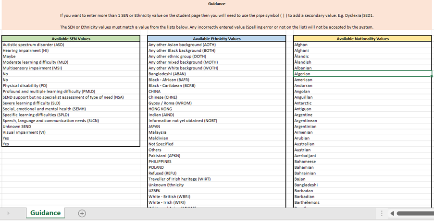
Task: Select Specific learning difficulties (SPLD) cell
Action: 71,115
